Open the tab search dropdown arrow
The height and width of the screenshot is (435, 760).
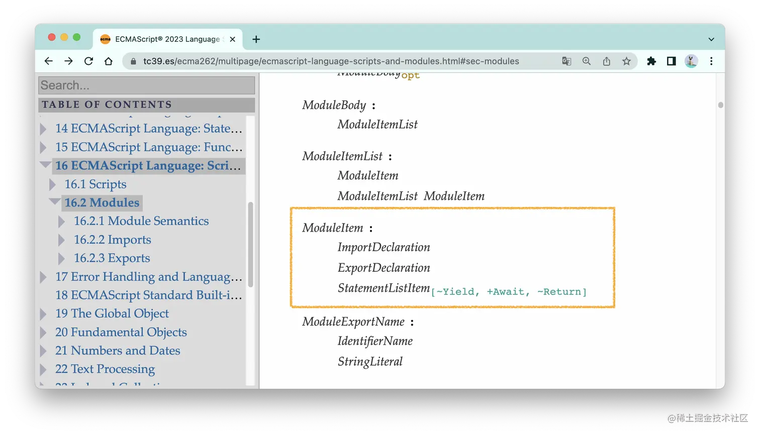(x=711, y=39)
